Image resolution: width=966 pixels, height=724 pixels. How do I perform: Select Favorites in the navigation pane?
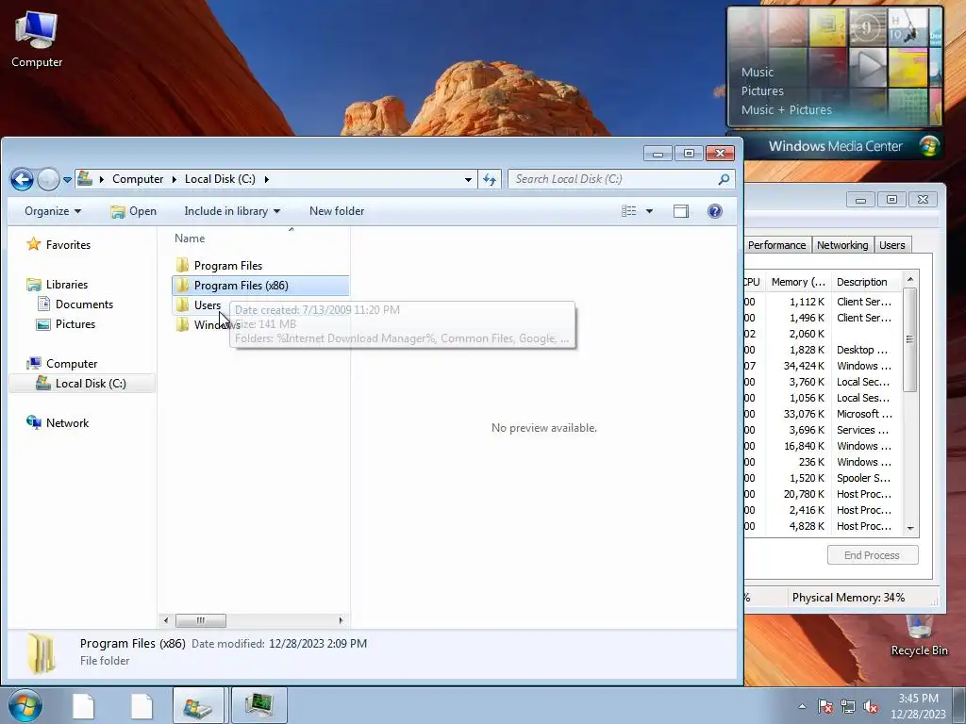click(x=59, y=245)
